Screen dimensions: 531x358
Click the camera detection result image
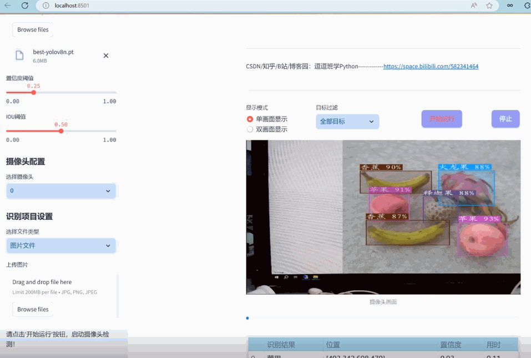383,217
